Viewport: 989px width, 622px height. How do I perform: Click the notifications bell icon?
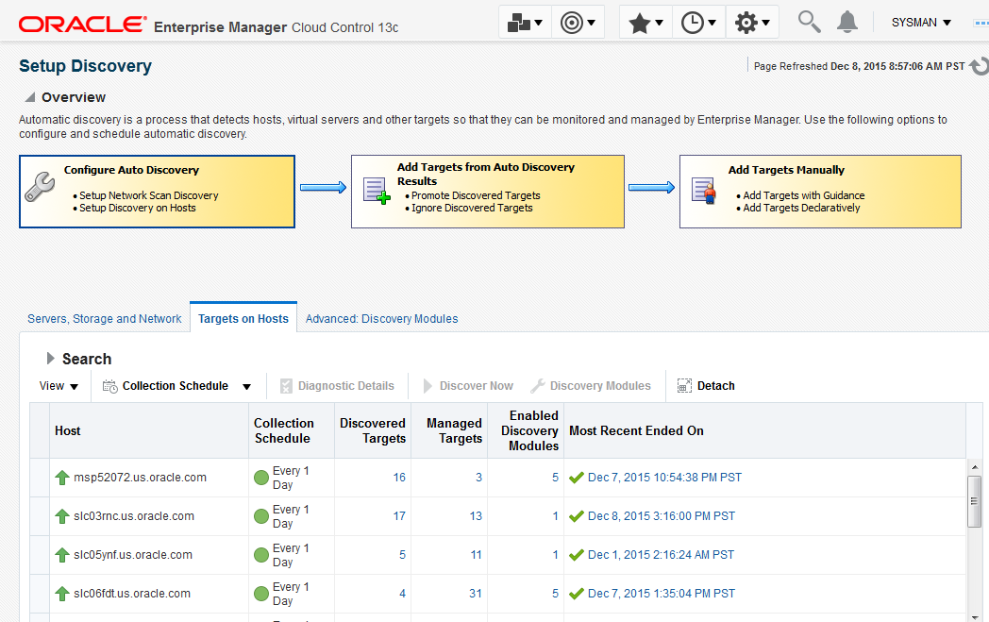click(847, 21)
